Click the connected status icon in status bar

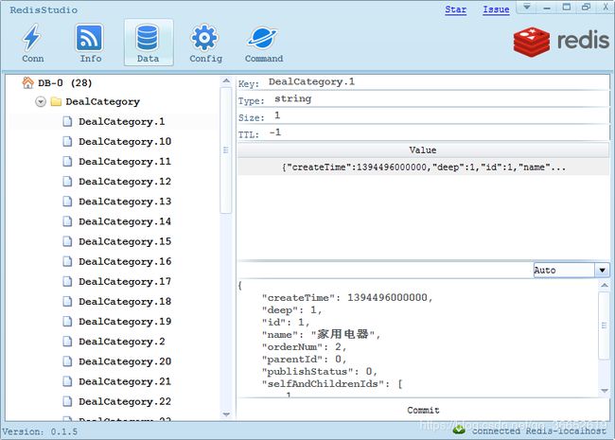459,431
